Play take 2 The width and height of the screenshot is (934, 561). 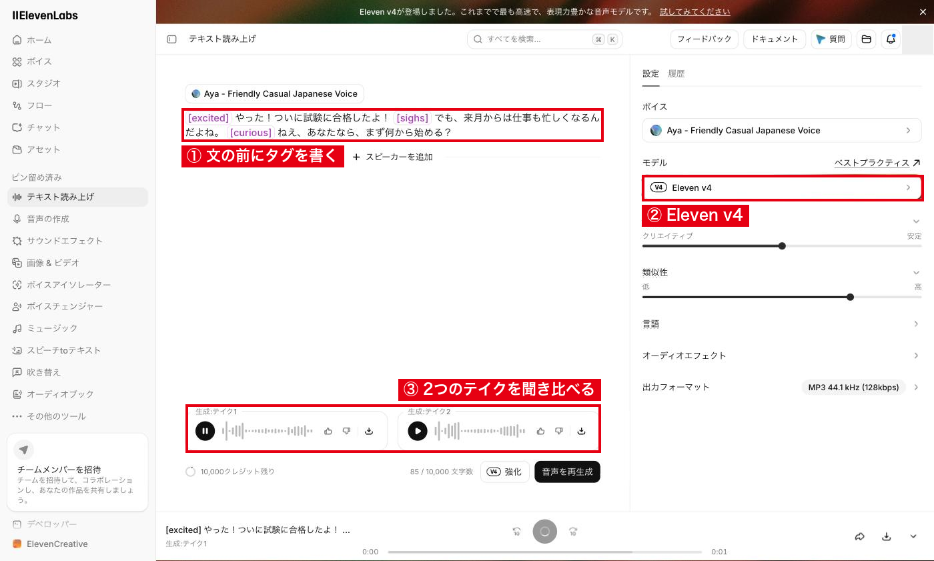pyautogui.click(x=418, y=431)
